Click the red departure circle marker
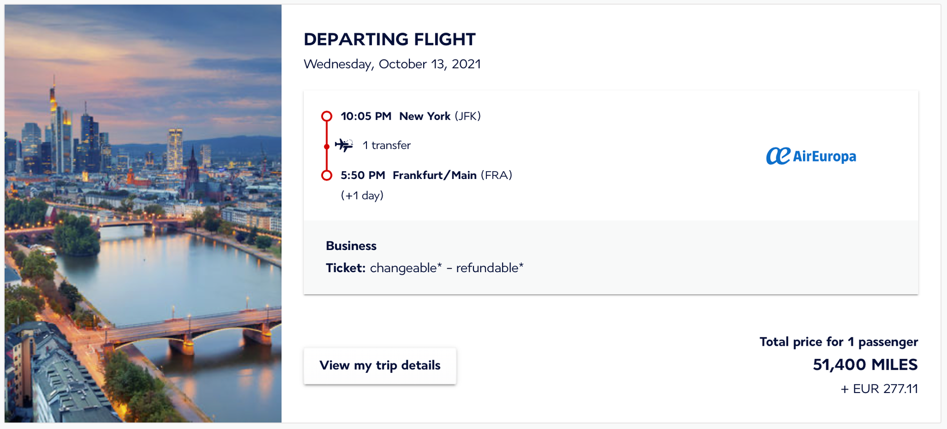This screenshot has width=947, height=429. pyautogui.click(x=326, y=115)
